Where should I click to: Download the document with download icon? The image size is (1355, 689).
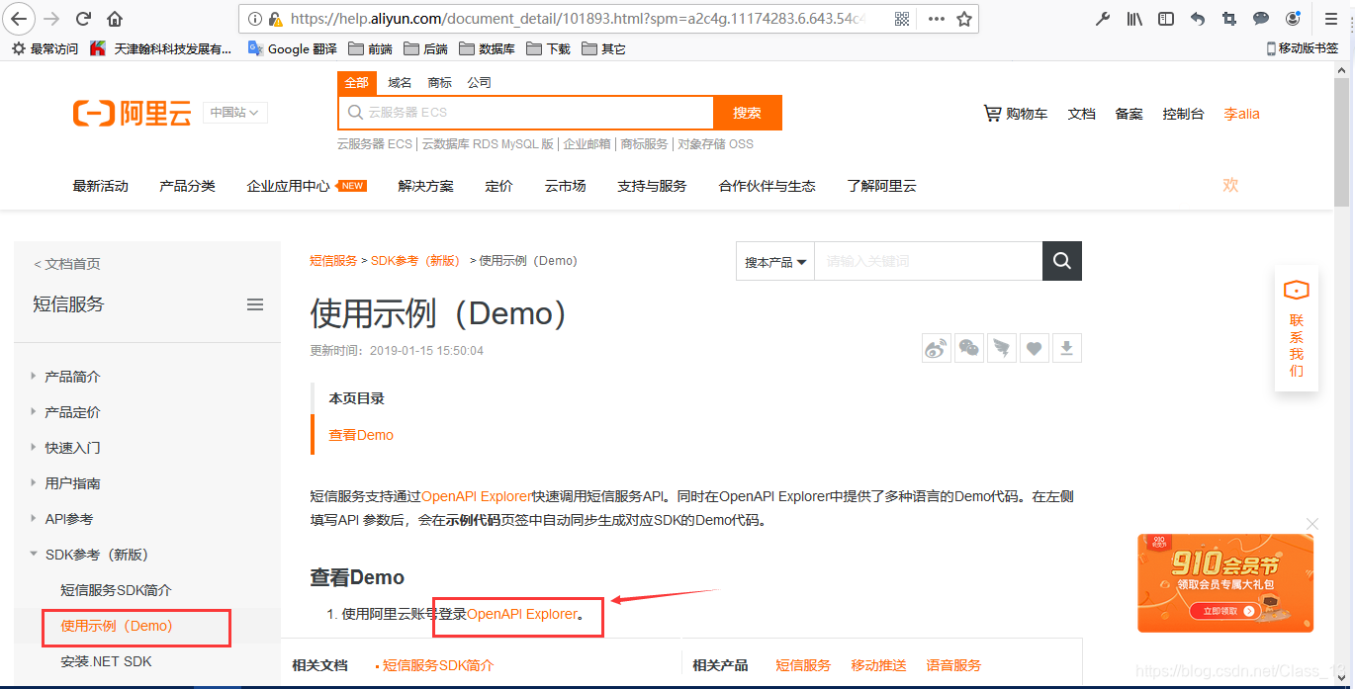coord(1067,348)
